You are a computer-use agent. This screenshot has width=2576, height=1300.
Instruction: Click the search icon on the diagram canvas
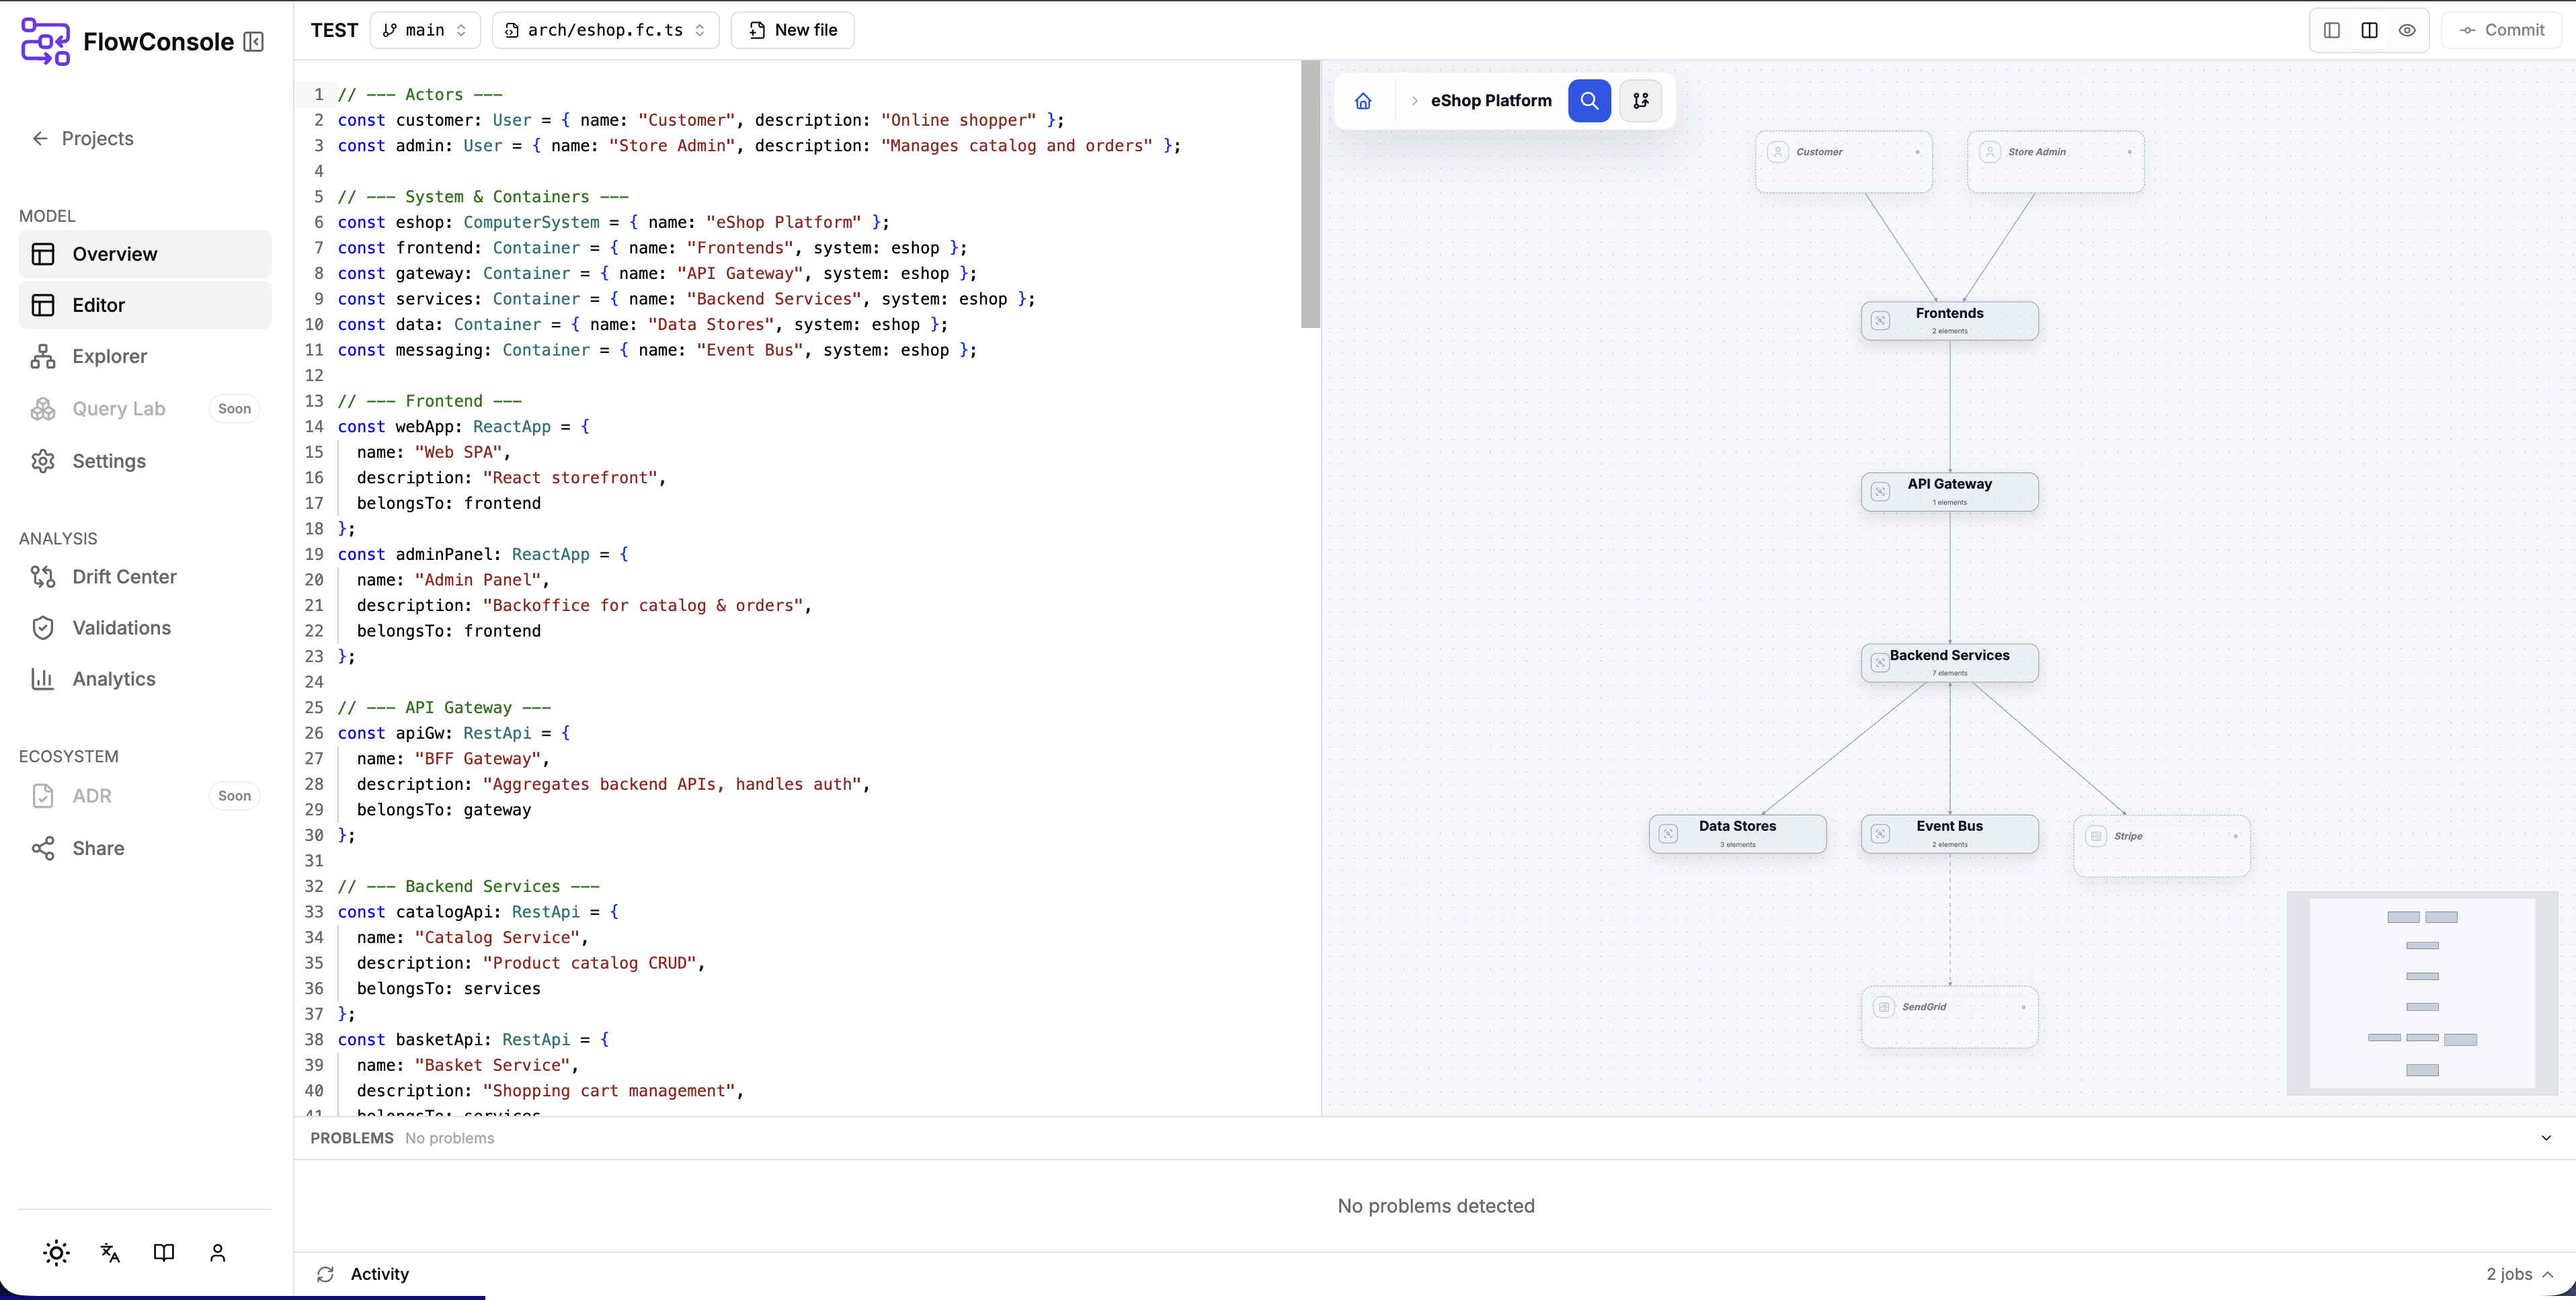1589,100
